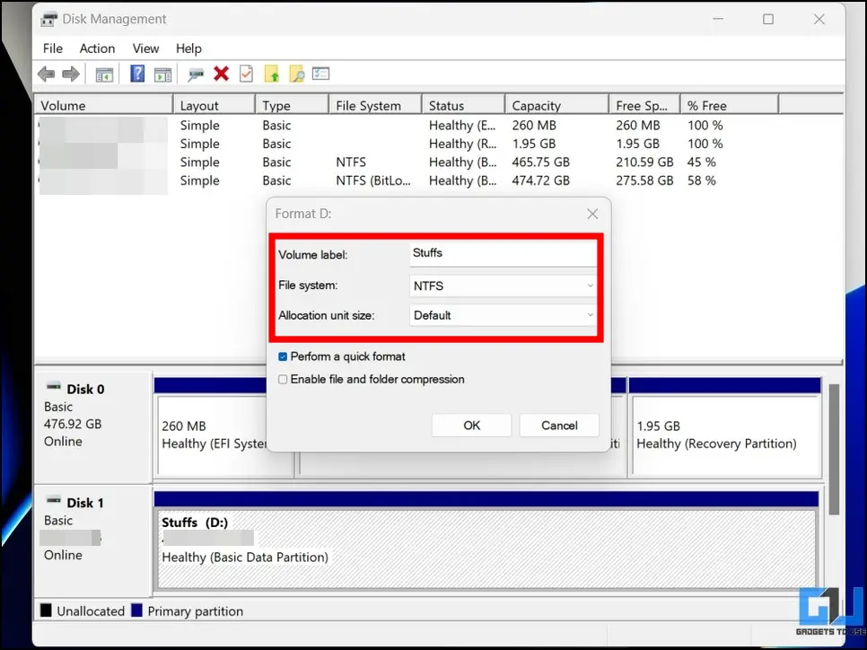Select the 465.75 GB capacity cell
867x650 pixels.
click(x=540, y=162)
